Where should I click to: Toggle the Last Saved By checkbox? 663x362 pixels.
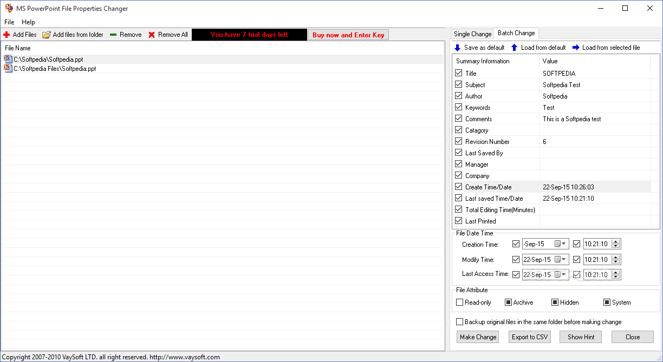[x=459, y=153]
